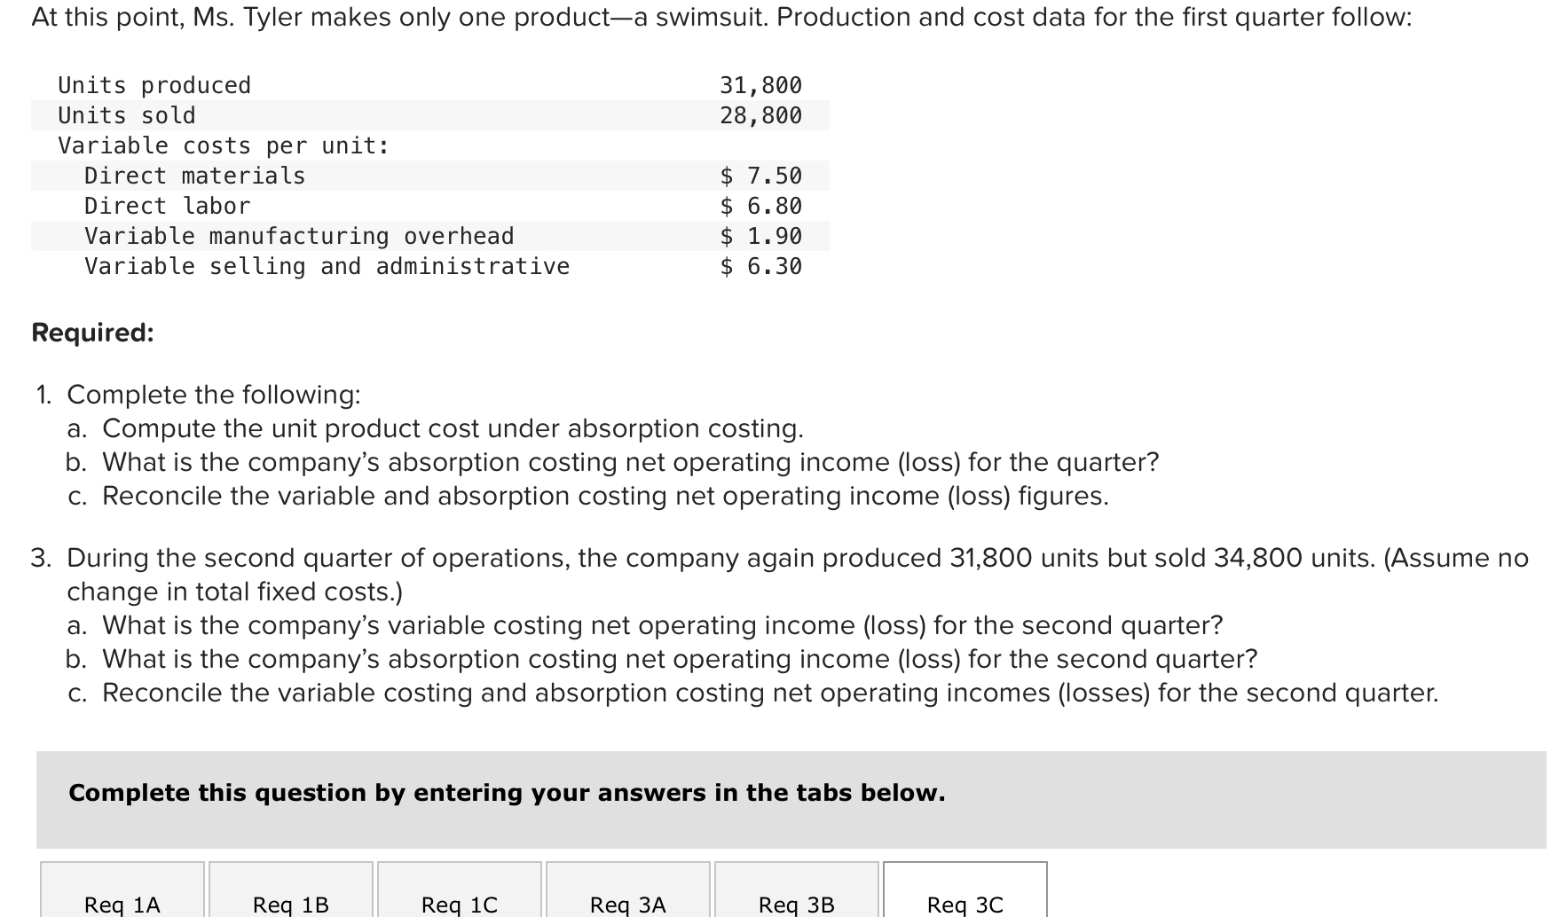This screenshot has height=917, width=1559.
Task: Select the Direct labor row label
Action: click(x=168, y=206)
